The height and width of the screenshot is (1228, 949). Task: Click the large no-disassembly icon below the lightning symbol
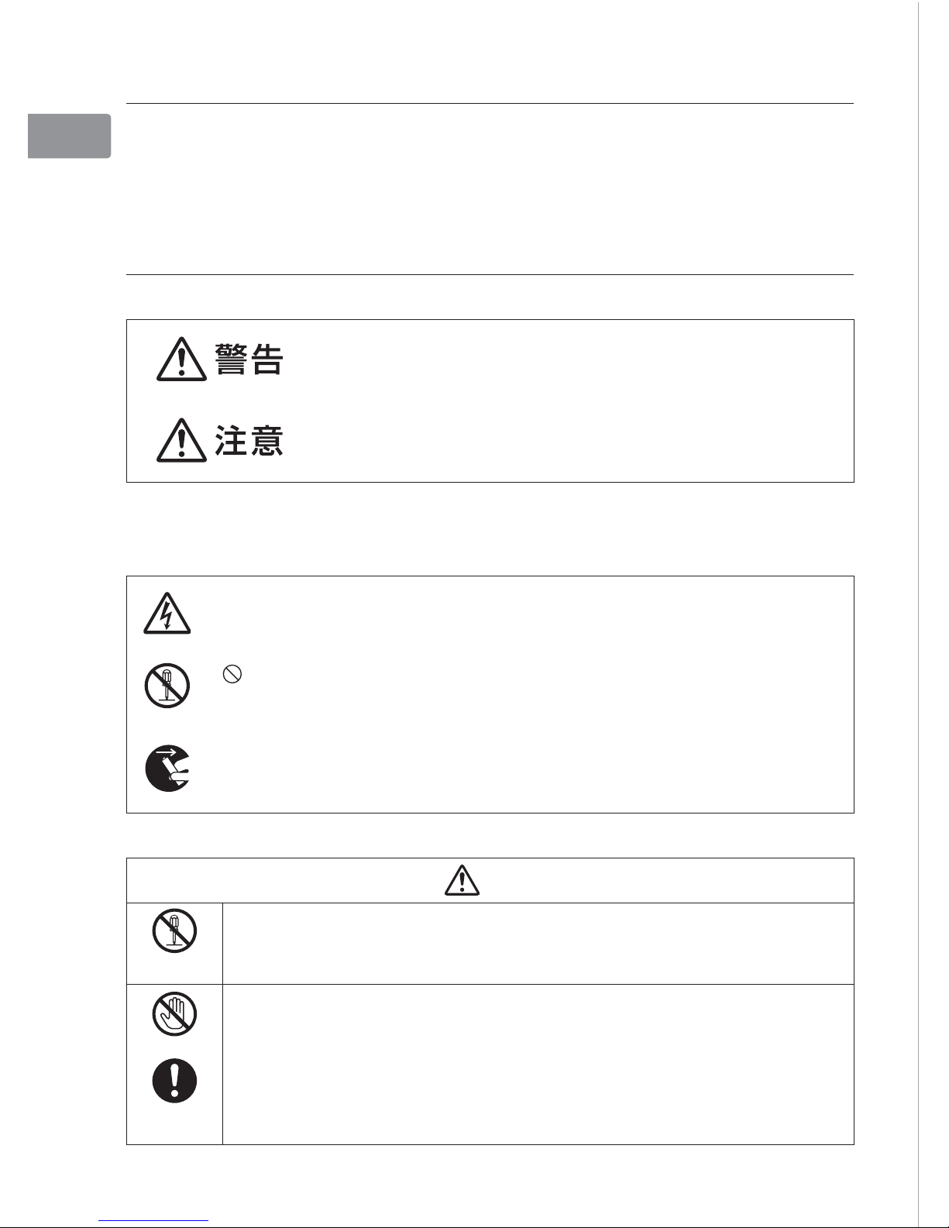(x=167, y=686)
